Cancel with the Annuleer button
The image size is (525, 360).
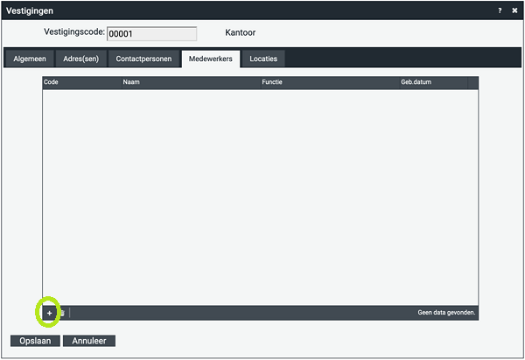pyautogui.click(x=90, y=341)
